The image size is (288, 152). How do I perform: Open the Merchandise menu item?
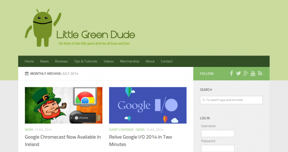(130, 61)
